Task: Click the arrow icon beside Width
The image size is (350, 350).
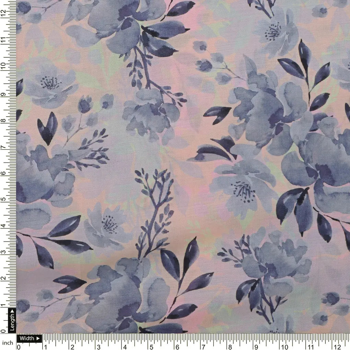Action: pyautogui.click(x=37, y=338)
